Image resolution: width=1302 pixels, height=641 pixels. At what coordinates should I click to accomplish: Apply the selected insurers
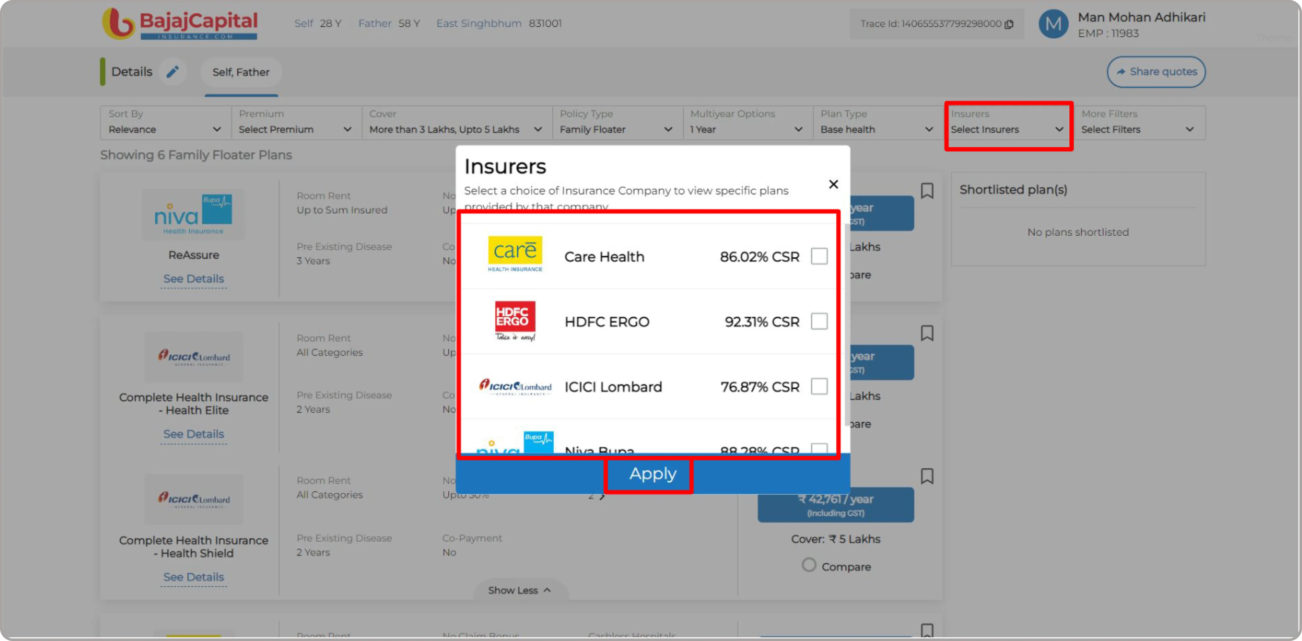(653, 474)
